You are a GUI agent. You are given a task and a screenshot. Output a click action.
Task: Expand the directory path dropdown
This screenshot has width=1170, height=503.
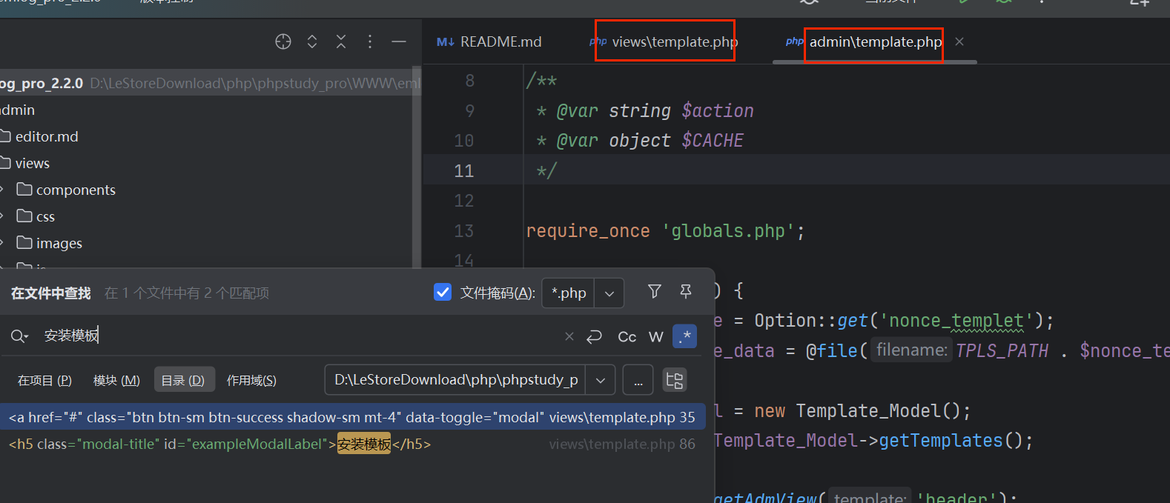tap(601, 380)
